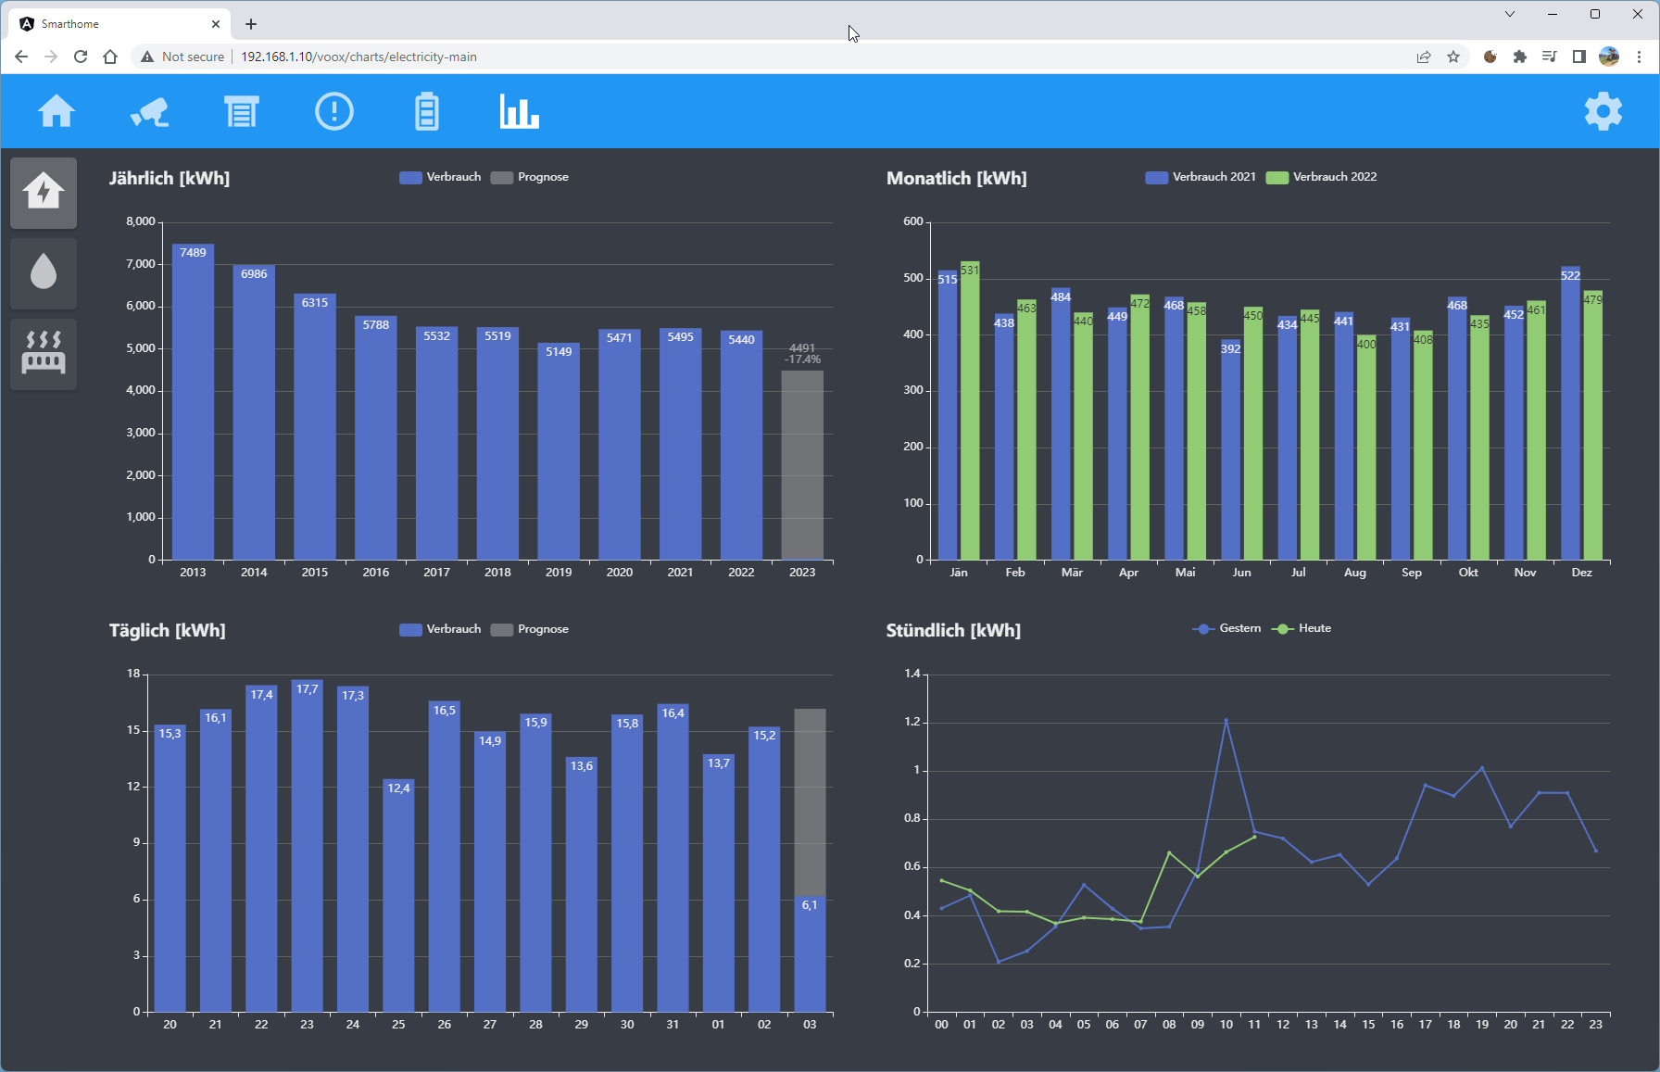1660x1072 pixels.
Task: Click the daily bar for day 25 labeled 12,4
Action: pos(398,896)
